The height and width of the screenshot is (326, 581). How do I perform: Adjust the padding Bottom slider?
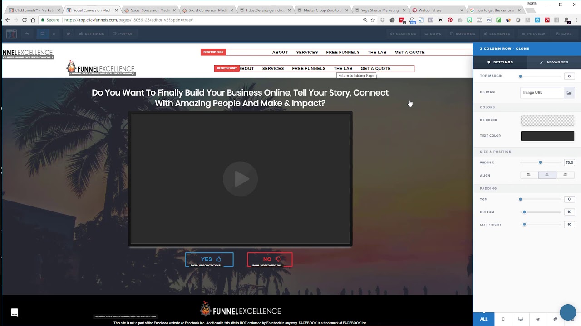[540, 212]
